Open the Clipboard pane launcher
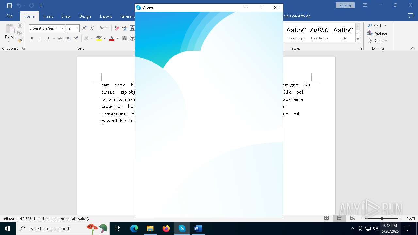 [24, 48]
